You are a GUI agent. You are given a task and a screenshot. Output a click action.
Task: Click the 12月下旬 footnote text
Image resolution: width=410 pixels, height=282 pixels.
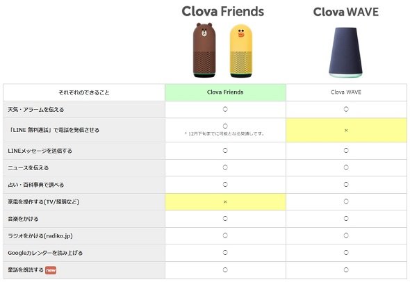click(x=224, y=133)
